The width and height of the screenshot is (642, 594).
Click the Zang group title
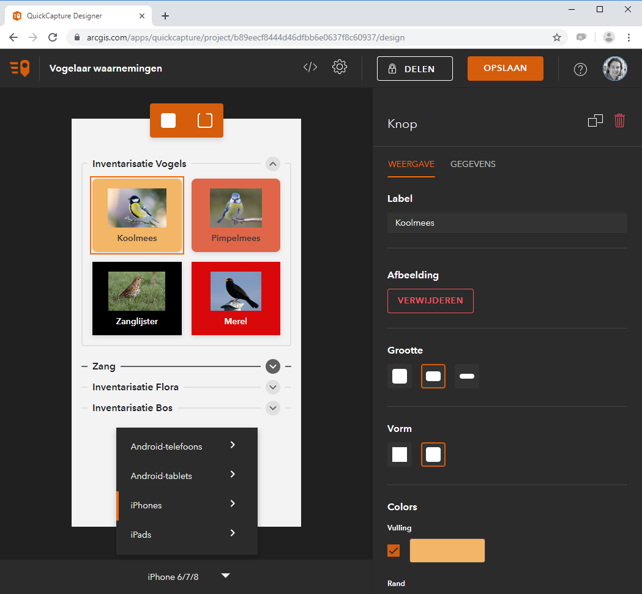104,366
